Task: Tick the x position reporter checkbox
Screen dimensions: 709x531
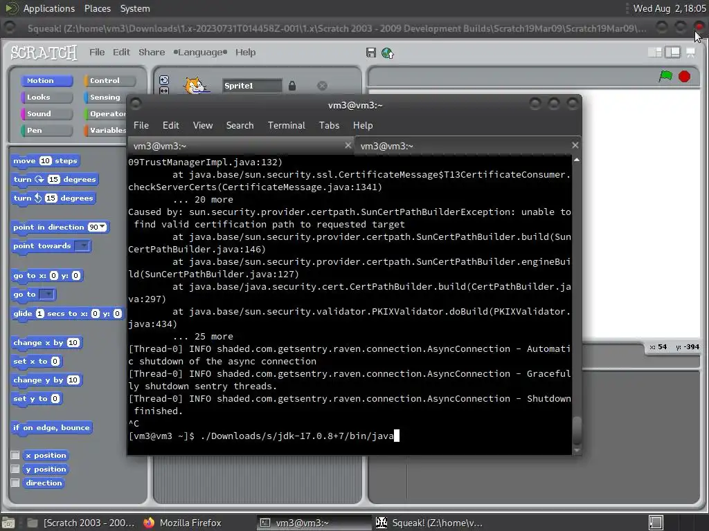Action: (x=15, y=455)
